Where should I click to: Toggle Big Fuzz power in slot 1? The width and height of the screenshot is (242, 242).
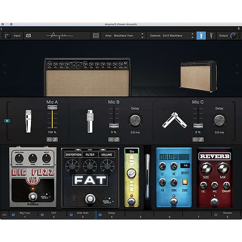point(14,215)
